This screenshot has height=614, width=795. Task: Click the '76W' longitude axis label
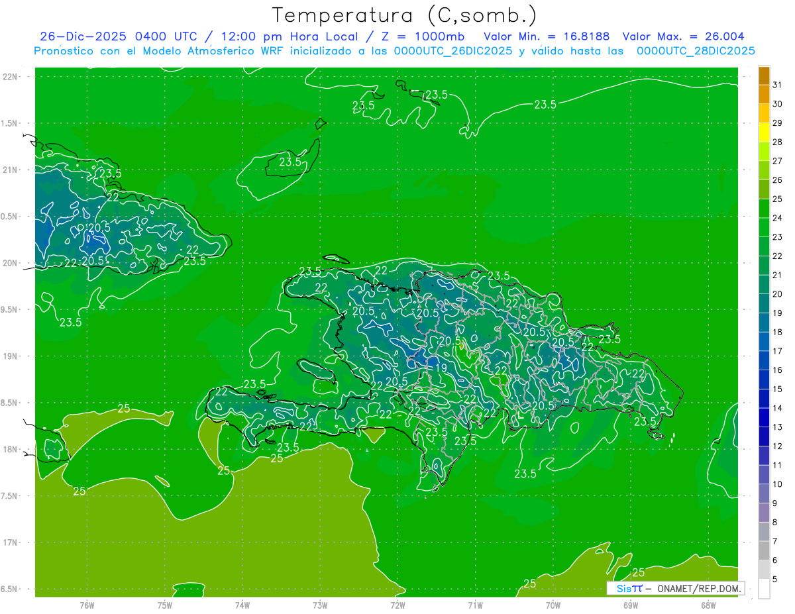[x=87, y=605]
